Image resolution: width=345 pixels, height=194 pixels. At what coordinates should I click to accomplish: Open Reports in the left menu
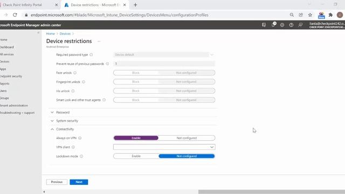(x=5, y=84)
